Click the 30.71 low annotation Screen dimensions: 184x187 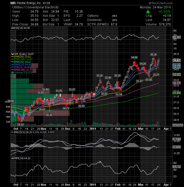click(66, 108)
